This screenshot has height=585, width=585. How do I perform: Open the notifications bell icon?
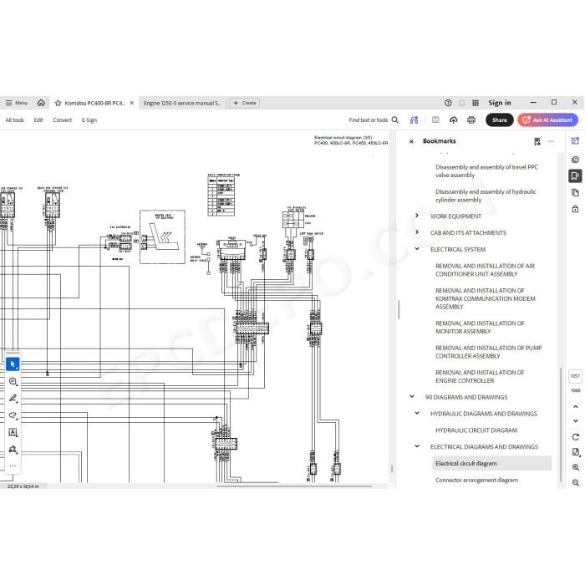tap(462, 103)
